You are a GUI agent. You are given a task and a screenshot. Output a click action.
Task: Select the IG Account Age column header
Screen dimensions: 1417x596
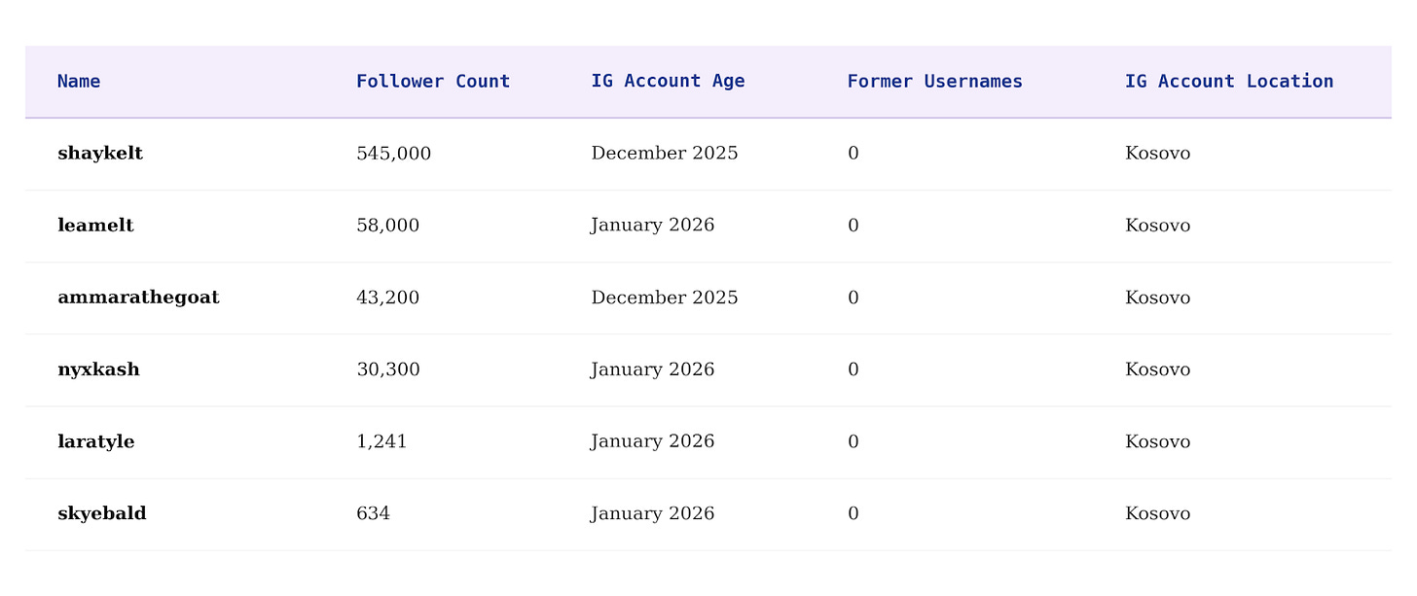click(x=668, y=82)
